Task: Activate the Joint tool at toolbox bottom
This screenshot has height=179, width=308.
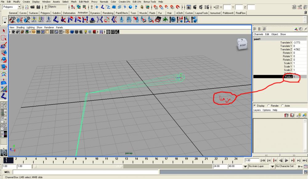Action: point(4,96)
